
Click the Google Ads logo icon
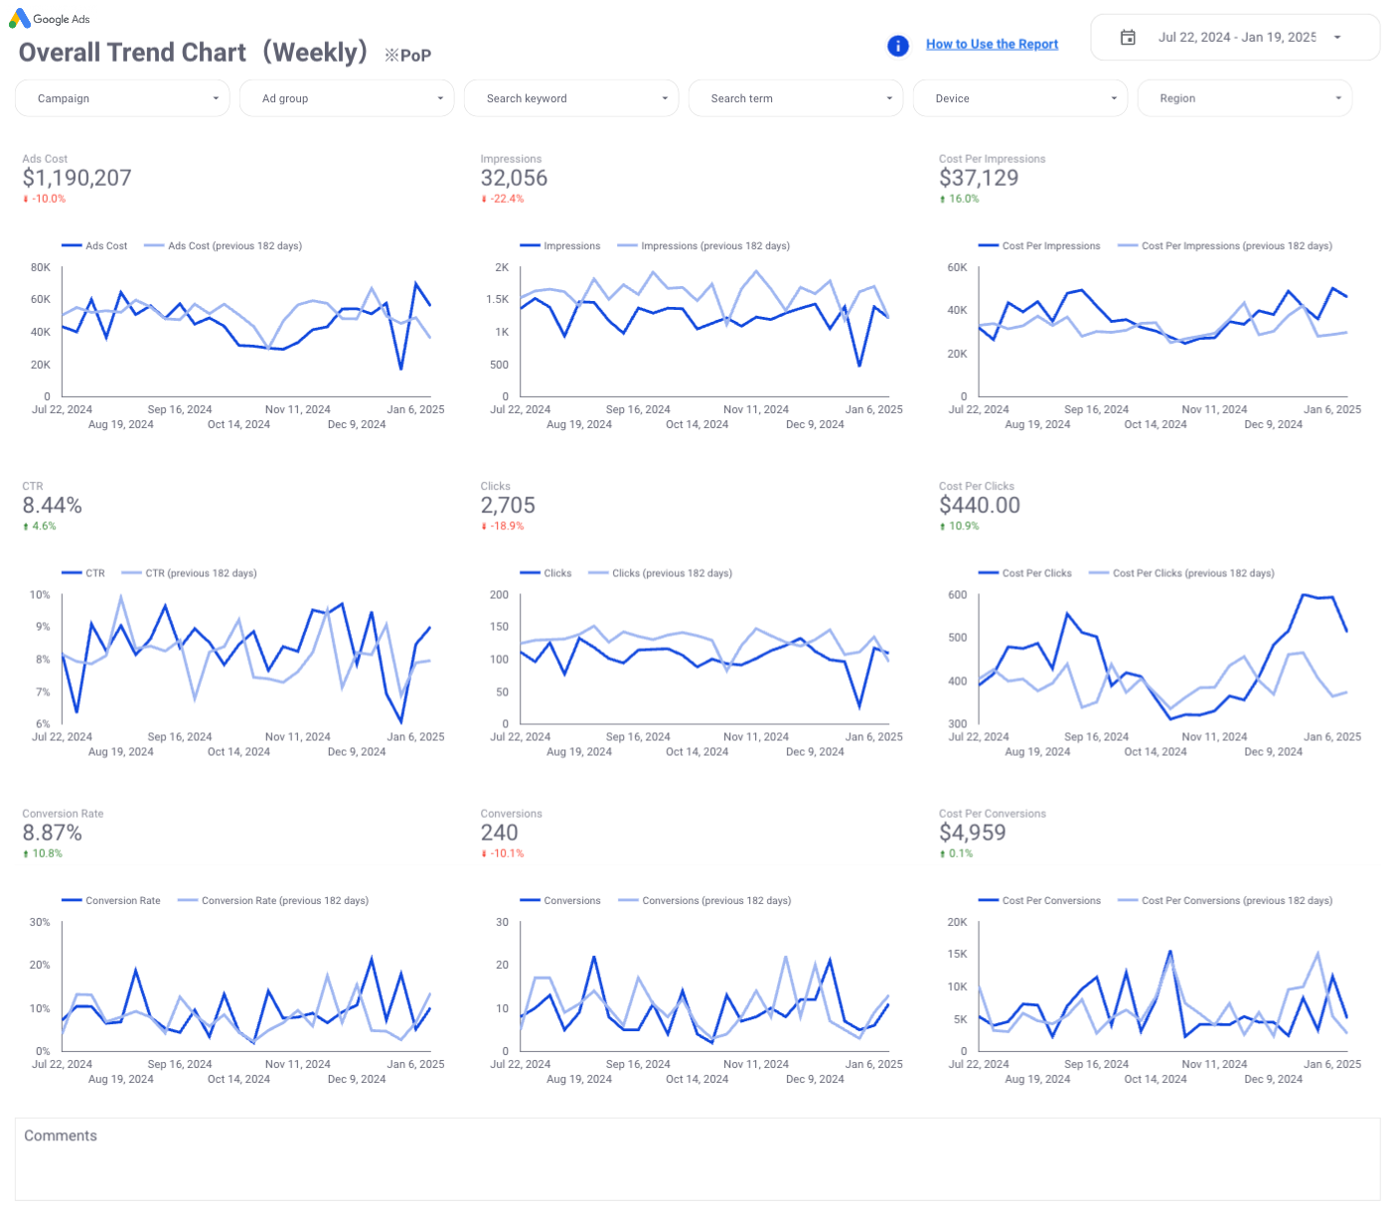(x=19, y=19)
